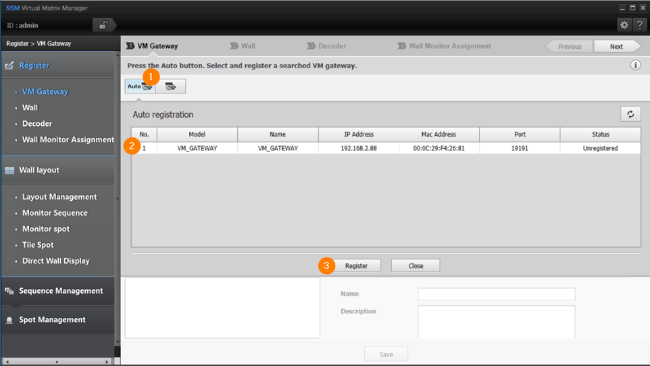Open Tile Spot
The width and height of the screenshot is (650, 366).
38,245
